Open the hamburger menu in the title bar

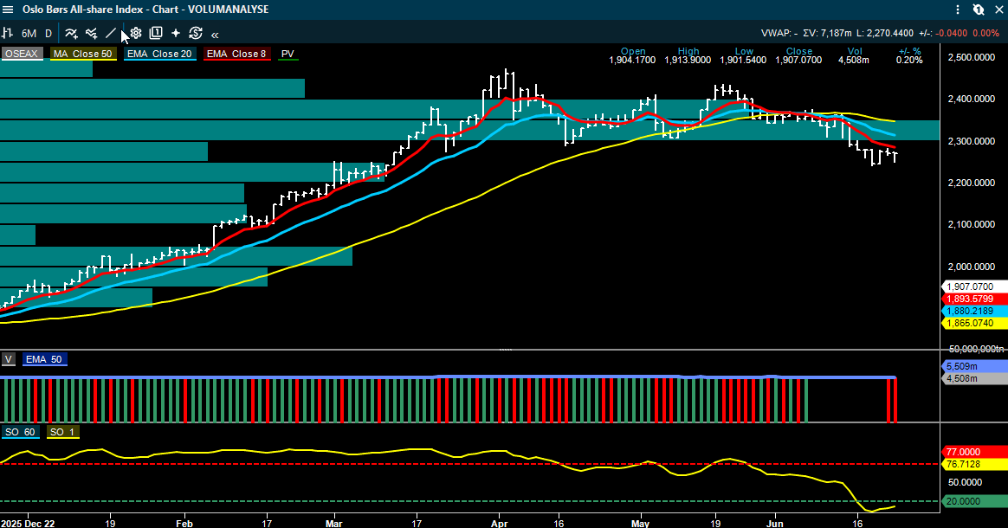point(8,10)
